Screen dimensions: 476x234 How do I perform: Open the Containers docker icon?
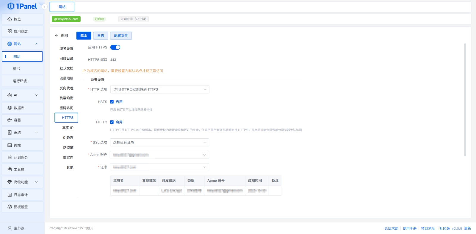tap(10, 120)
